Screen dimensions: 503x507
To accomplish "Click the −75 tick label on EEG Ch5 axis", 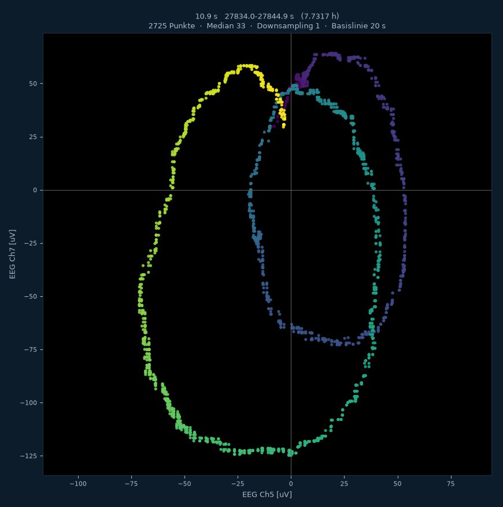I will (x=131, y=484).
